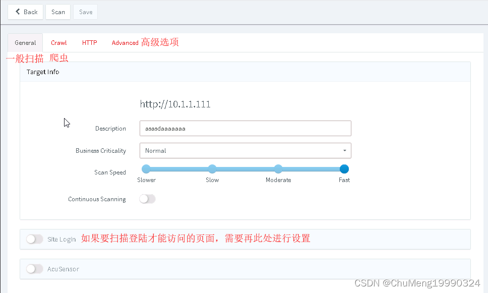This screenshot has height=293, width=488.
Task: Go back using the Back button
Action: point(26,12)
